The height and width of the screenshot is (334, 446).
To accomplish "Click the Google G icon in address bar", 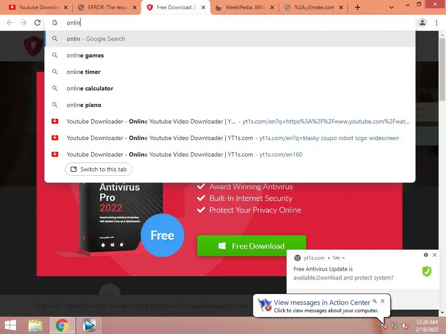I will pos(55,23).
